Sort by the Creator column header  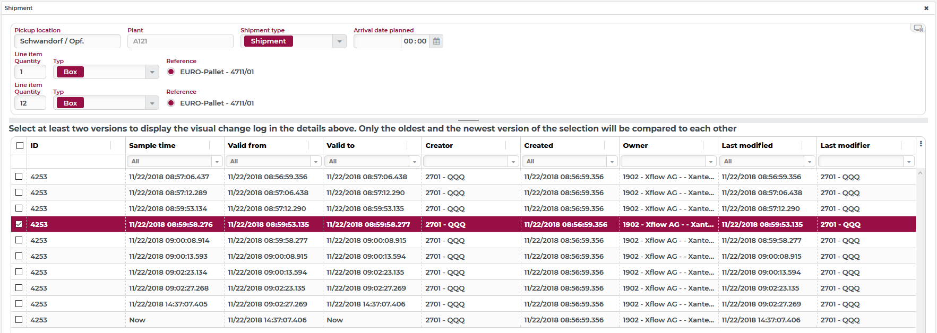439,145
